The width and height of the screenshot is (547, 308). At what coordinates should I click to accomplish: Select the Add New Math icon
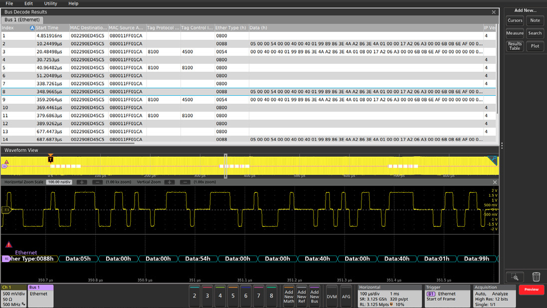pyautogui.click(x=289, y=296)
